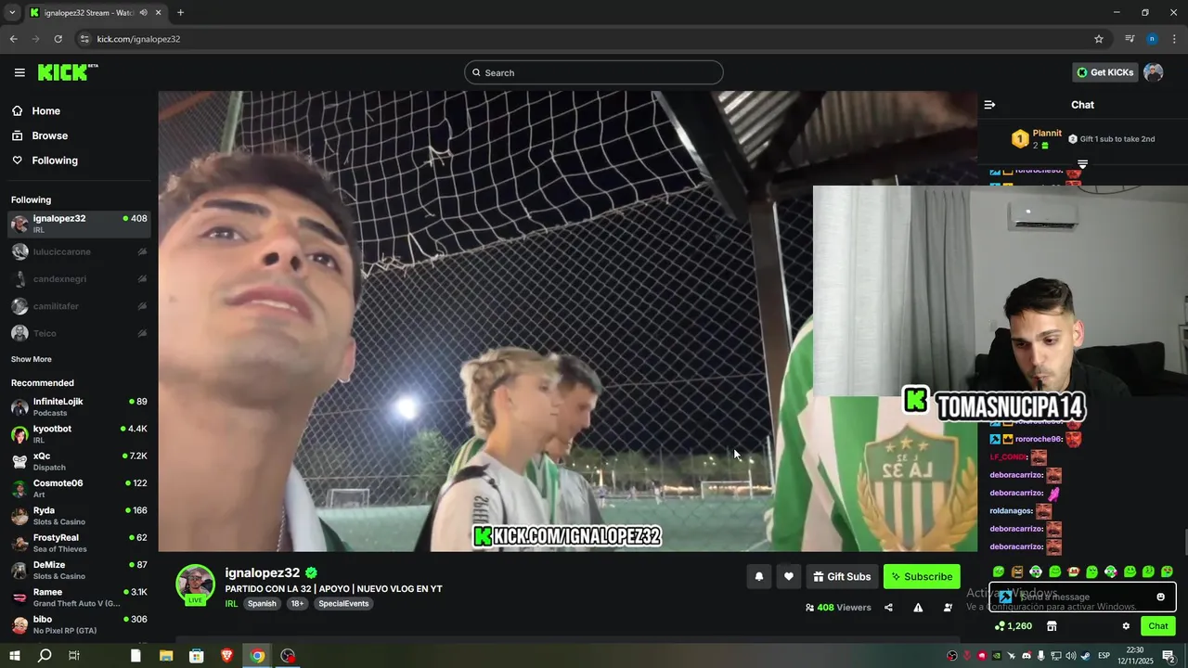
Task: Click Plannit top gifter entry
Action: (1037, 139)
